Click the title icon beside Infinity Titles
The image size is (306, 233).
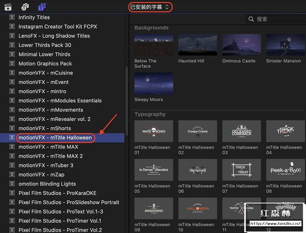point(12,17)
